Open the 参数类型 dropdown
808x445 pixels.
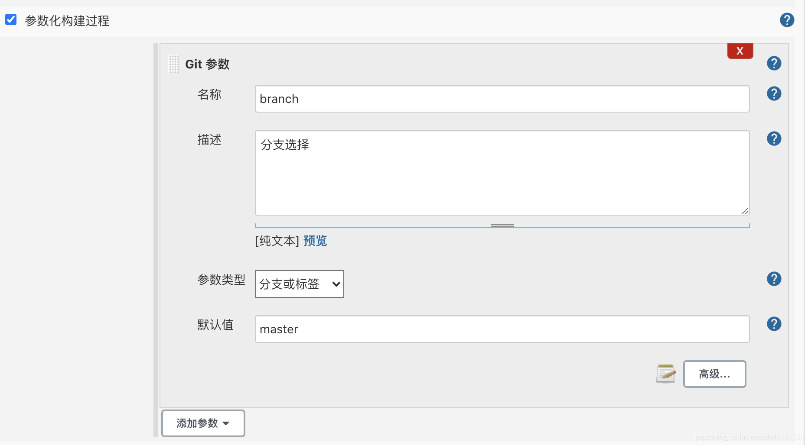point(299,284)
